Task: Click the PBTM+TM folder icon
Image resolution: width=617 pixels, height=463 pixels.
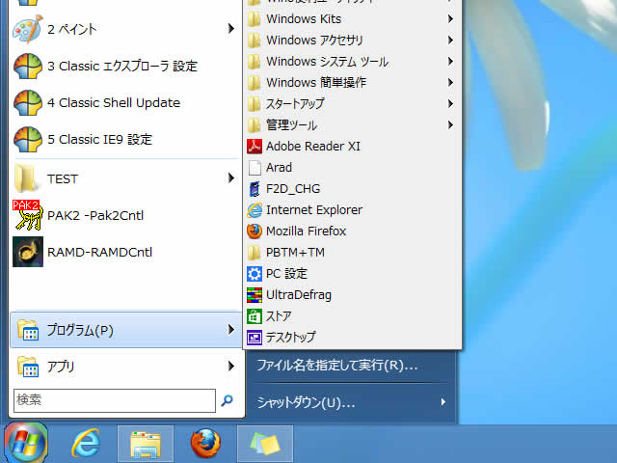Action: [x=255, y=253]
